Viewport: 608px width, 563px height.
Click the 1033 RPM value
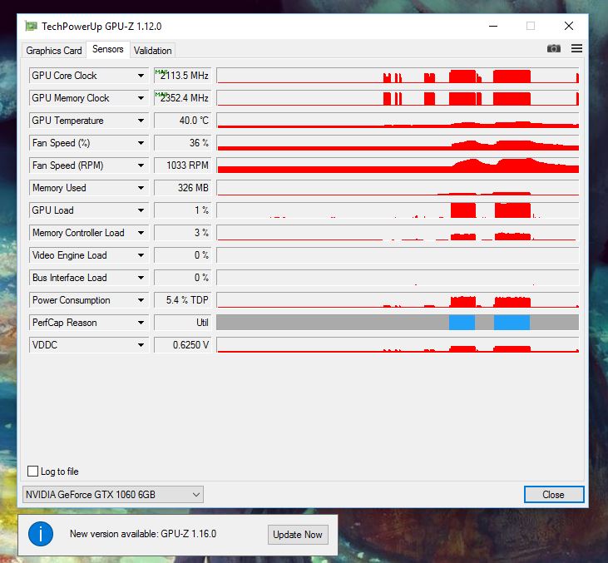tap(183, 165)
